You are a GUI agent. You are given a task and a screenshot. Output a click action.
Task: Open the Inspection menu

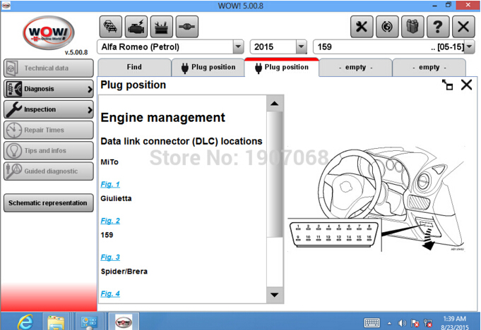pos(49,109)
